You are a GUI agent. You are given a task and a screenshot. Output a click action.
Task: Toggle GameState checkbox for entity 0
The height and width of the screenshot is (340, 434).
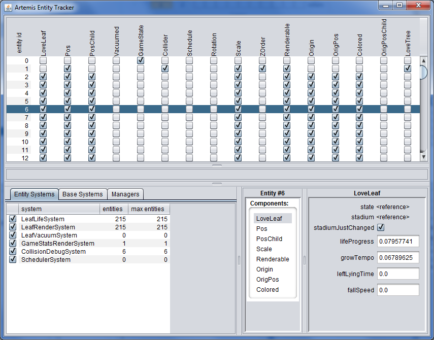coord(141,60)
